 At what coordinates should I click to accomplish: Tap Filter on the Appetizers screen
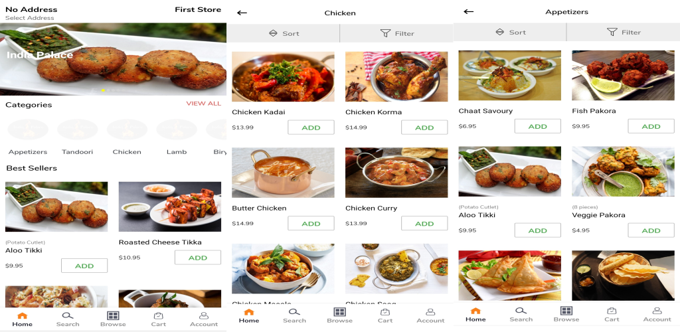[x=623, y=32]
